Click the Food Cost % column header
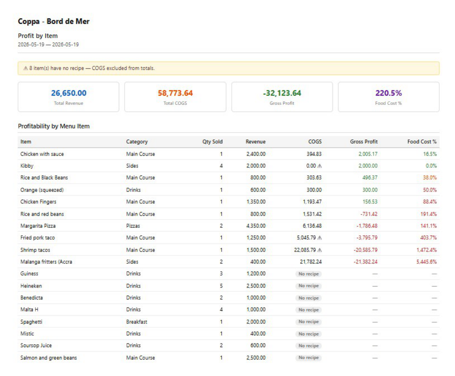The height and width of the screenshot is (376, 455). click(x=422, y=142)
